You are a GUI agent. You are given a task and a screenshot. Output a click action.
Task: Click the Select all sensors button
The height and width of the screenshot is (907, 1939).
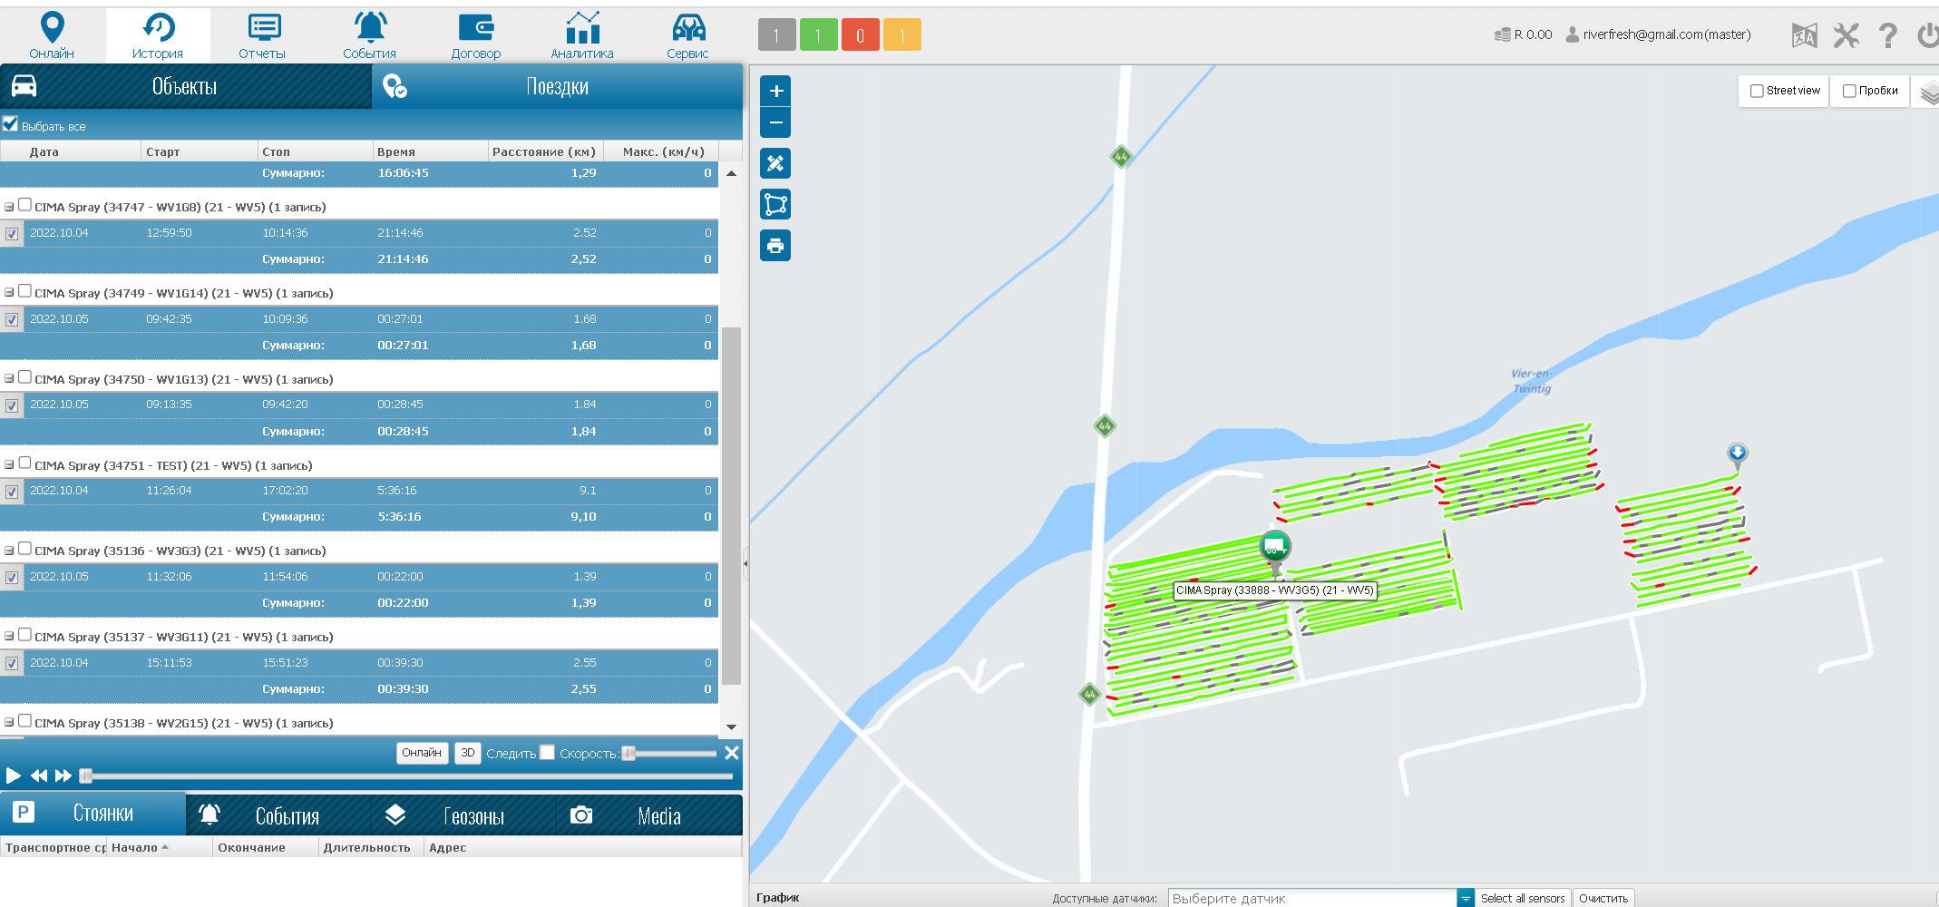(1522, 898)
